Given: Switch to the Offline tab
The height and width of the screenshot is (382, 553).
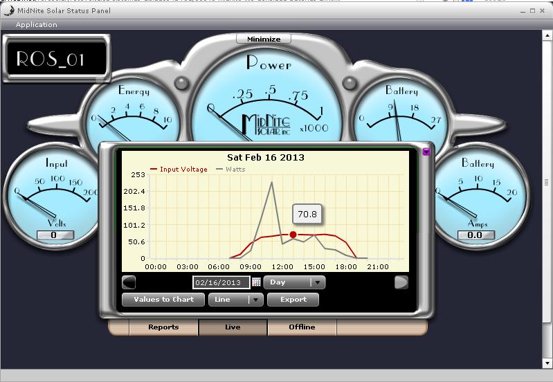Looking at the screenshot, I should click(x=302, y=327).
